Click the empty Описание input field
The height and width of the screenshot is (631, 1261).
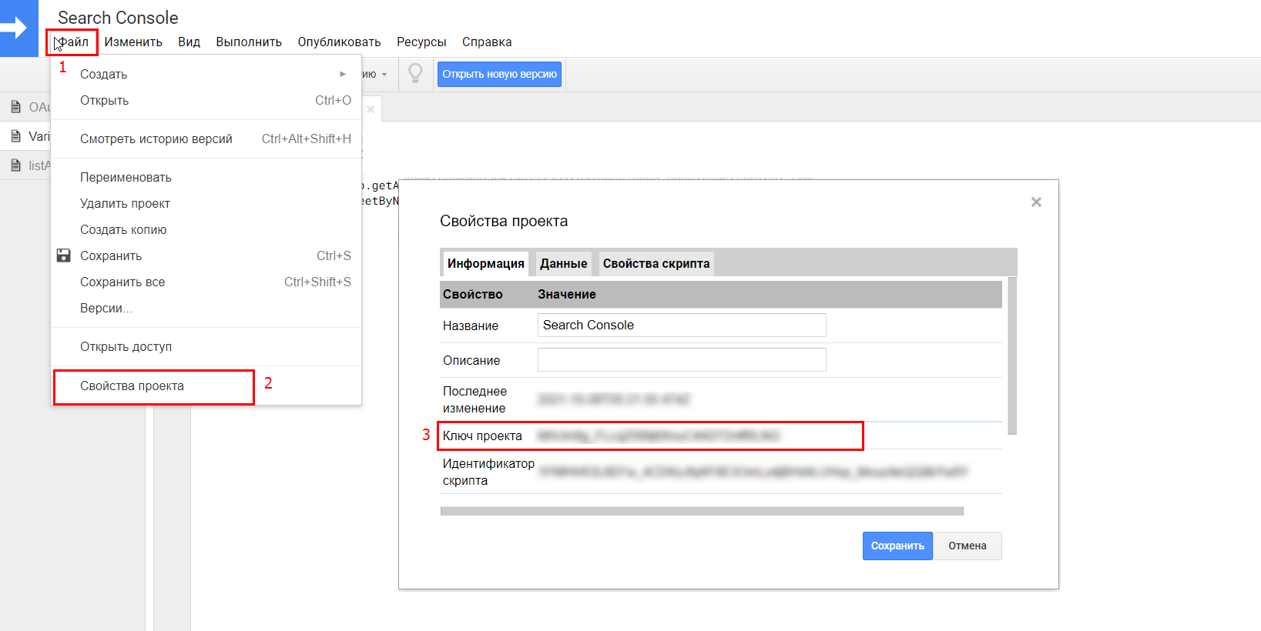click(682, 359)
